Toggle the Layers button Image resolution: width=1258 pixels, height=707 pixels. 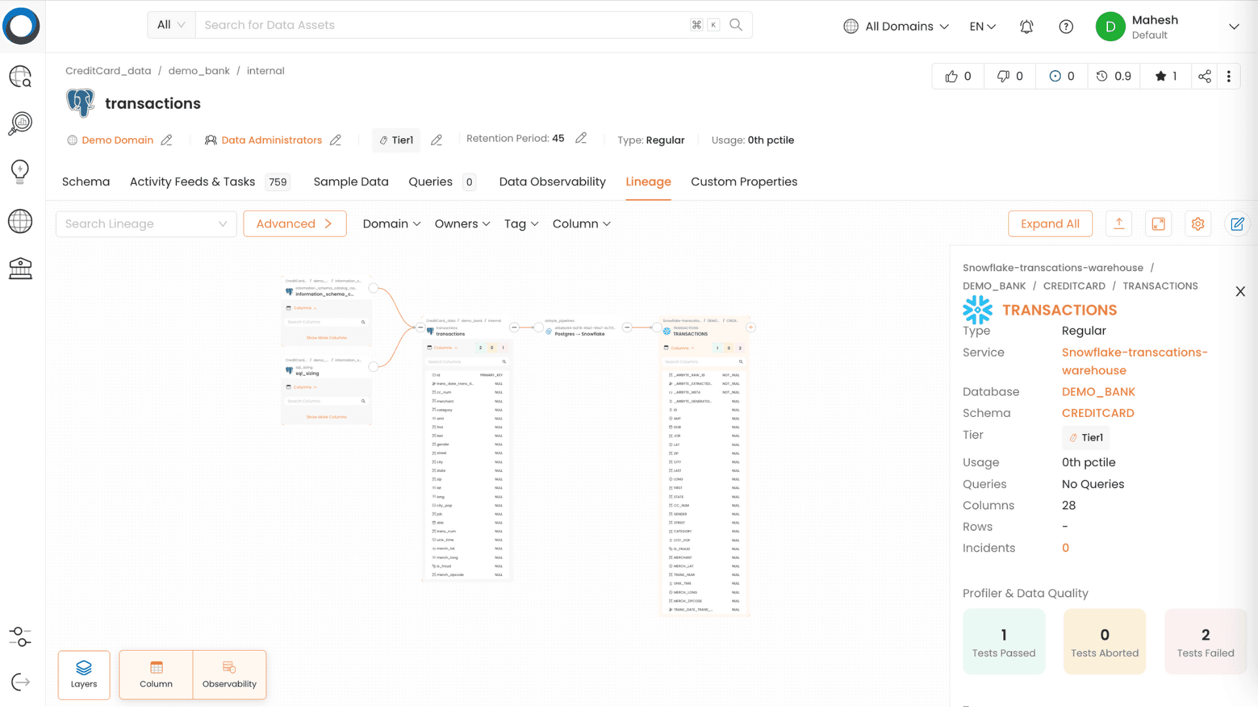84,674
